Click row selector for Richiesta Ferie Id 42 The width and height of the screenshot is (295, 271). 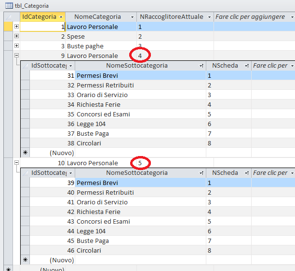coord(25,212)
